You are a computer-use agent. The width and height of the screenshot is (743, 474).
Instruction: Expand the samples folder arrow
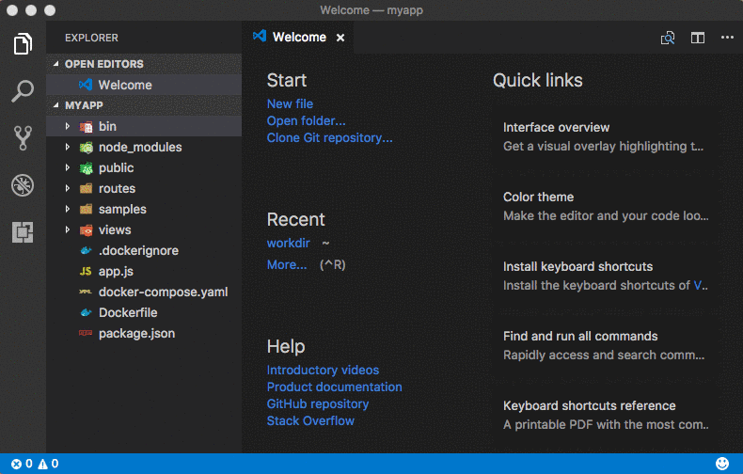(x=68, y=209)
